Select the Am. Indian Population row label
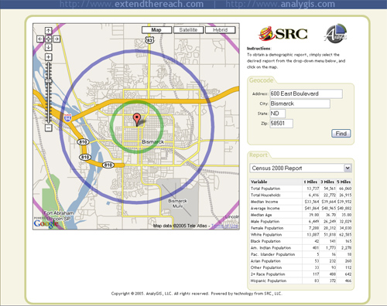387x306 pixels. pyautogui.click(x=271, y=248)
